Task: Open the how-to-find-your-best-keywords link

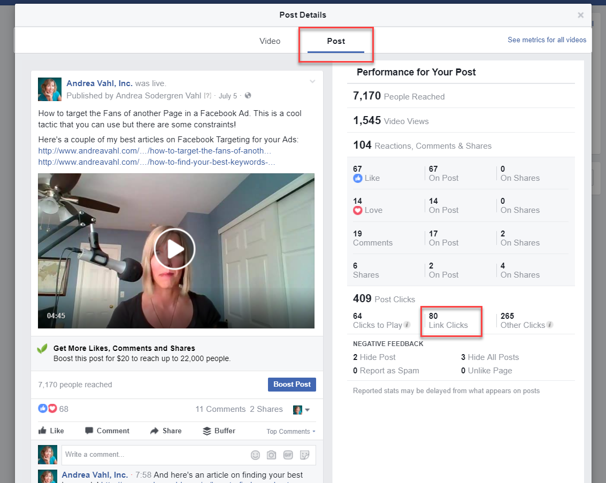Action: 157,162
